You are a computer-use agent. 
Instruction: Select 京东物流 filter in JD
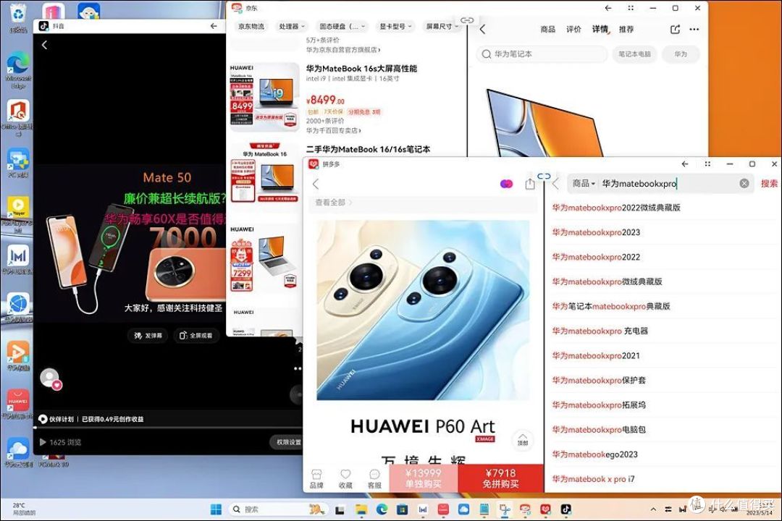251,27
